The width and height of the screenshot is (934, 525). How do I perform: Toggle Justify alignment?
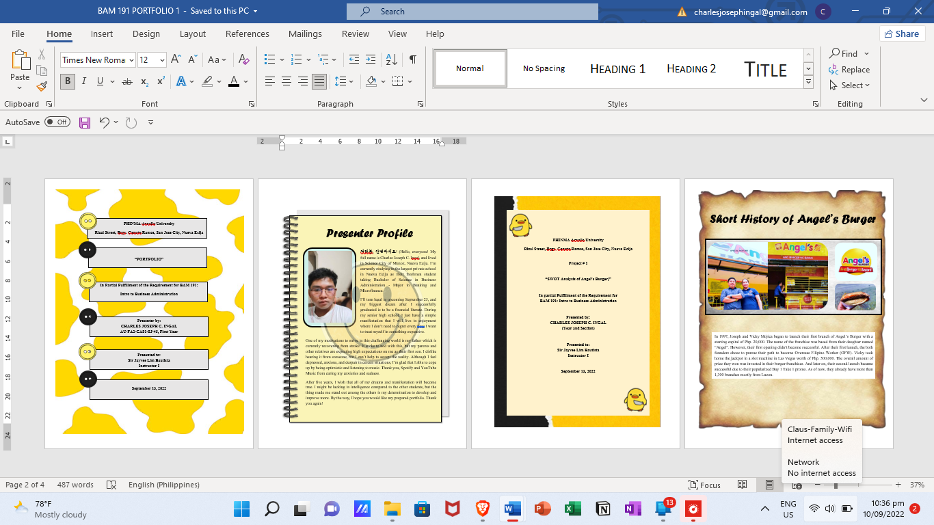[x=319, y=81]
